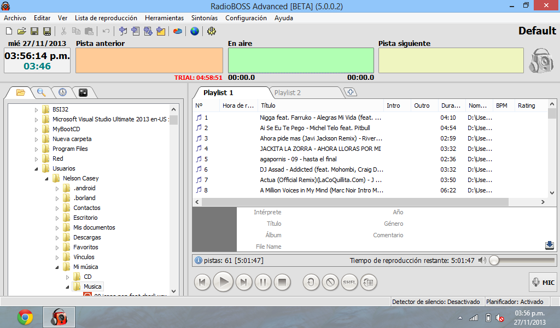Add a new playlist tab with the plus
This screenshot has height=328, width=560.
coord(351,92)
